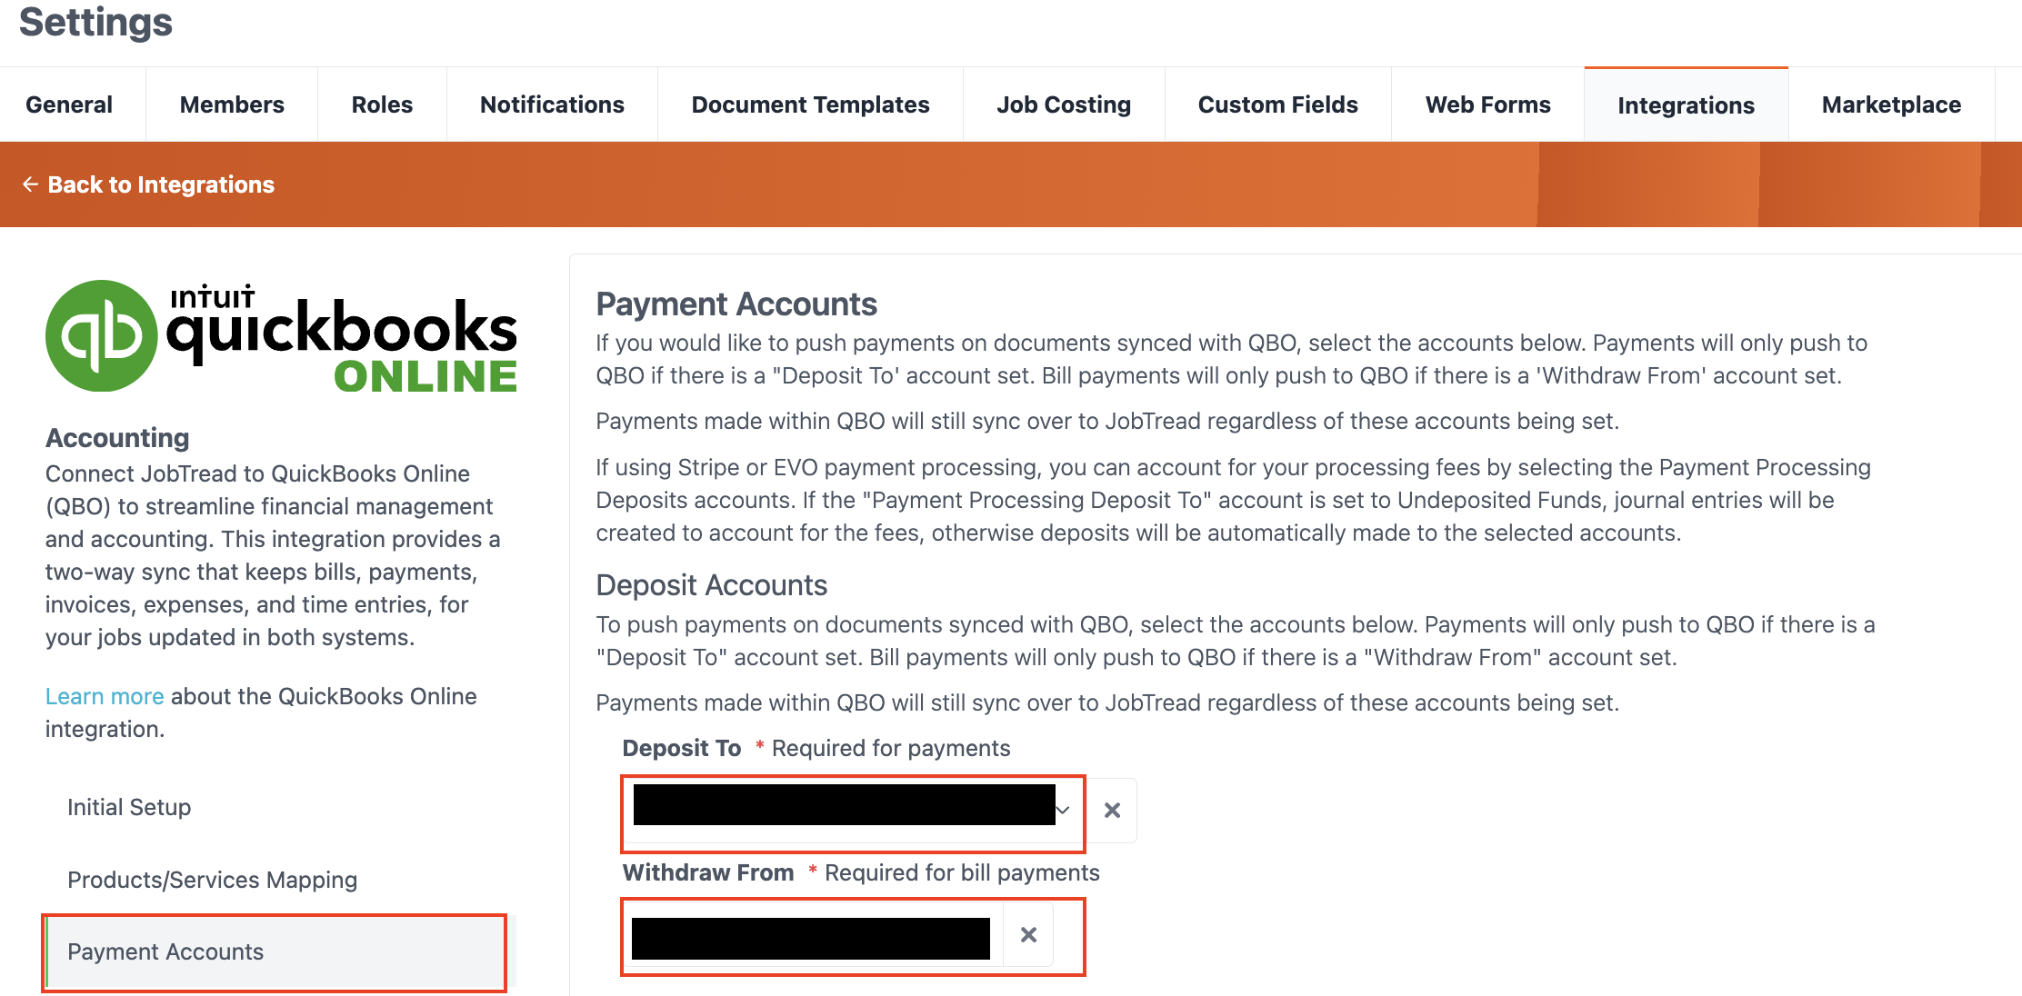Viewport: 2022px width, 996px height.
Task: Click the back arrow icon next to Back to Integrations
Action: (30, 184)
